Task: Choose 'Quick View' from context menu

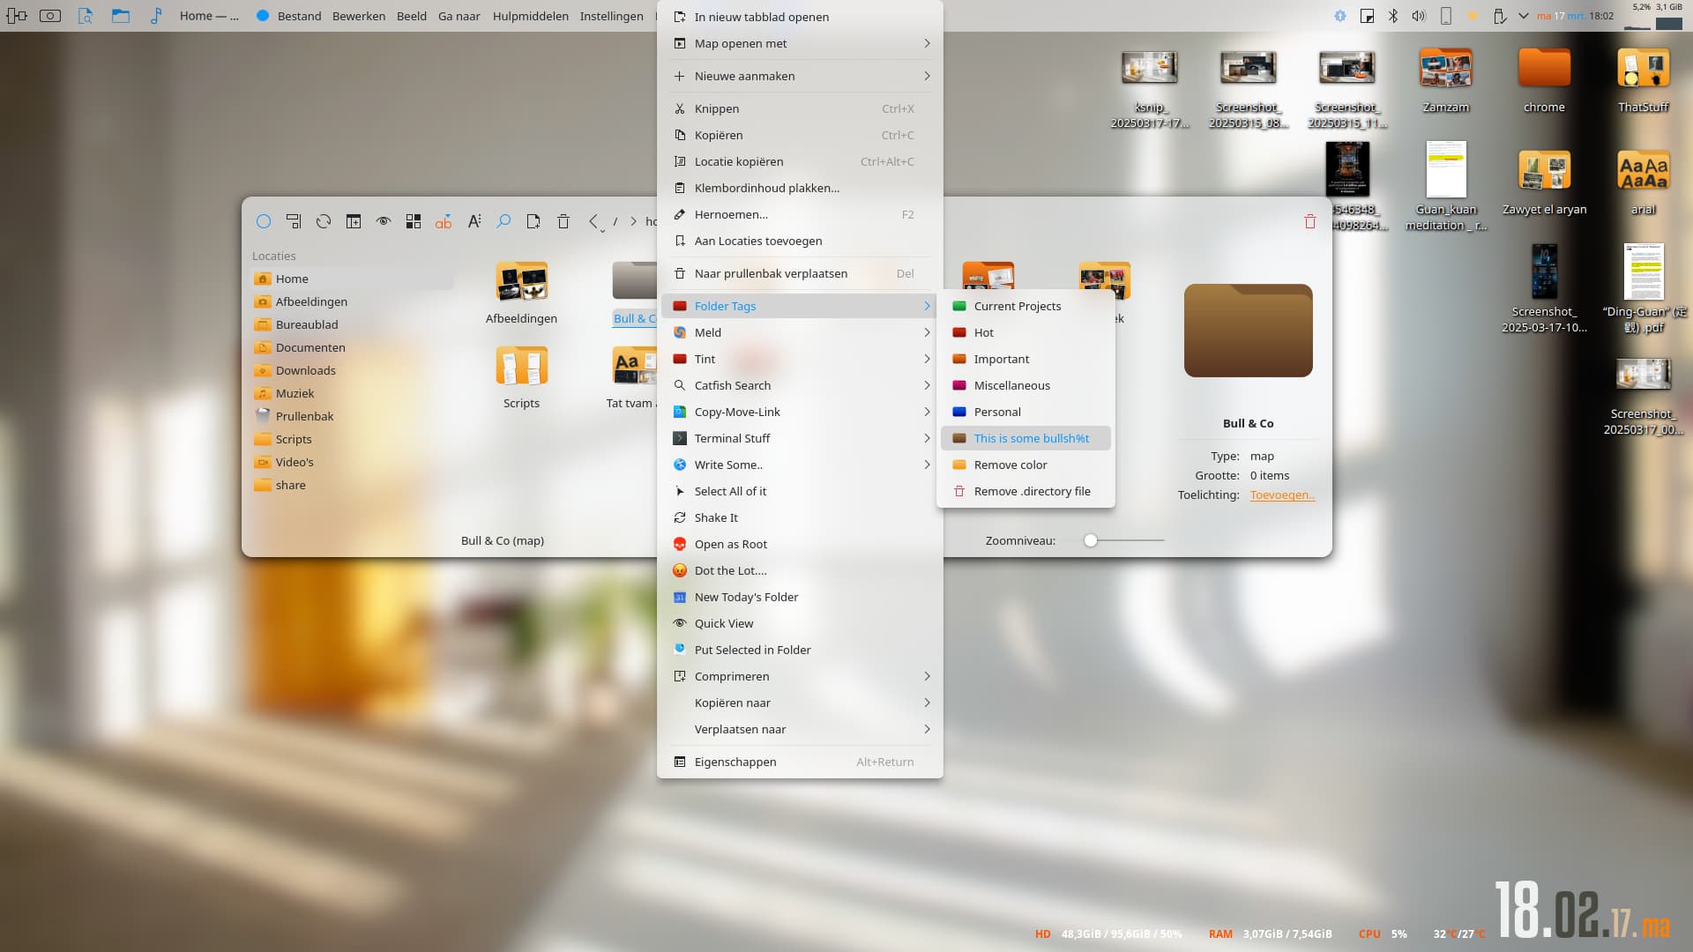Action: [800, 623]
